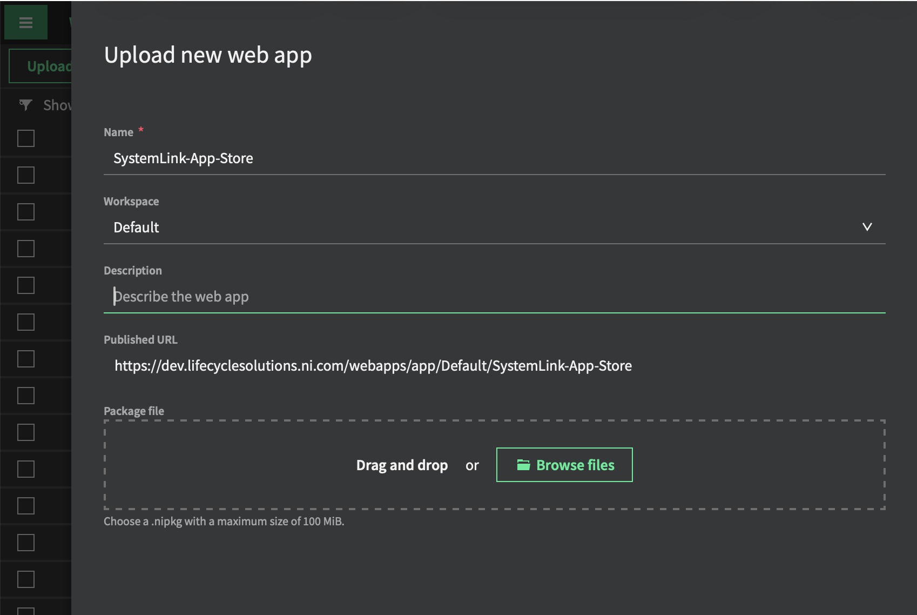Focus the Describe the web app field

coord(494,297)
